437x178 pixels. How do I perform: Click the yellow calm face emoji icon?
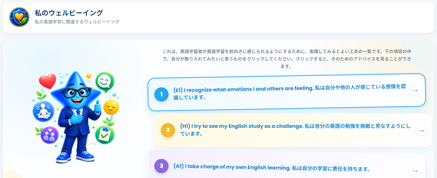(x=111, y=107)
